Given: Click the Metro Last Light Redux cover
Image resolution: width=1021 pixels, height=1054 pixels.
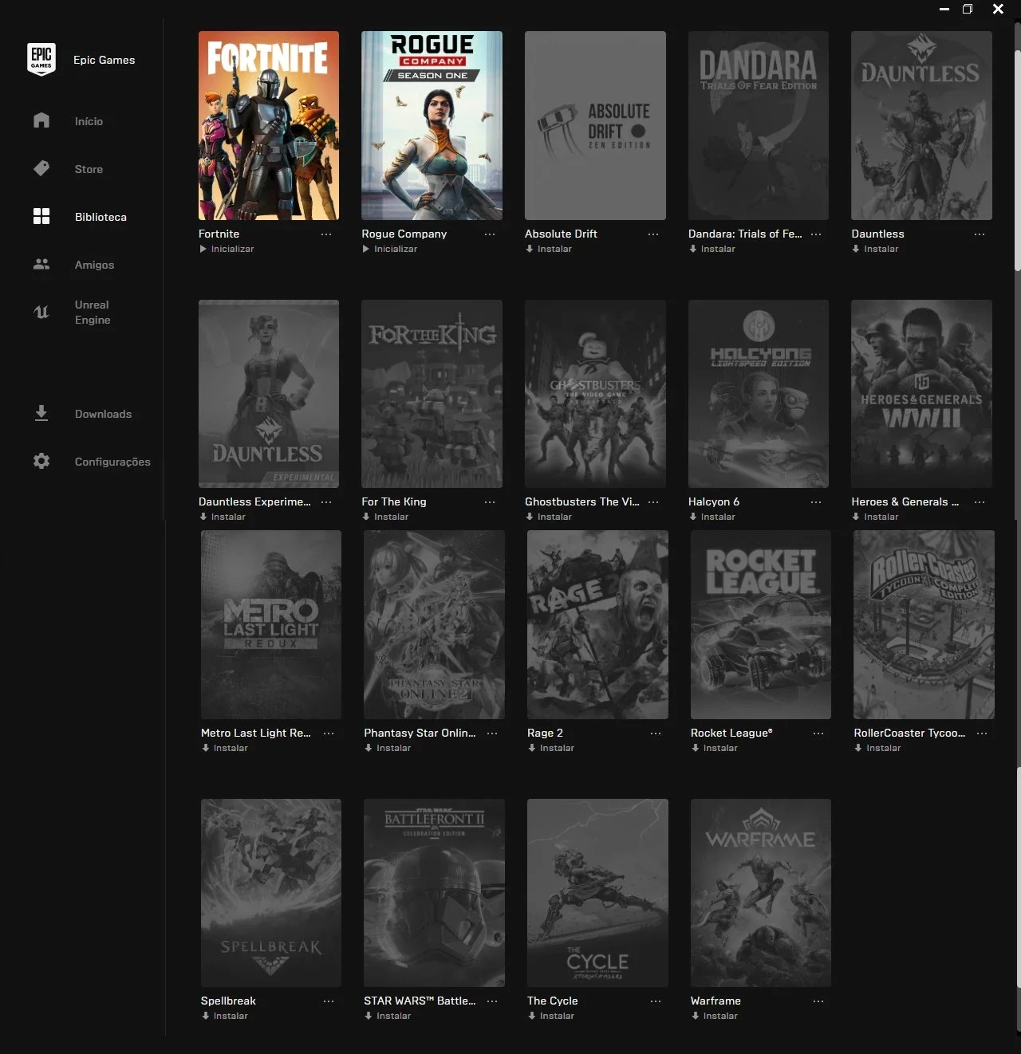Looking at the screenshot, I should pos(271,624).
